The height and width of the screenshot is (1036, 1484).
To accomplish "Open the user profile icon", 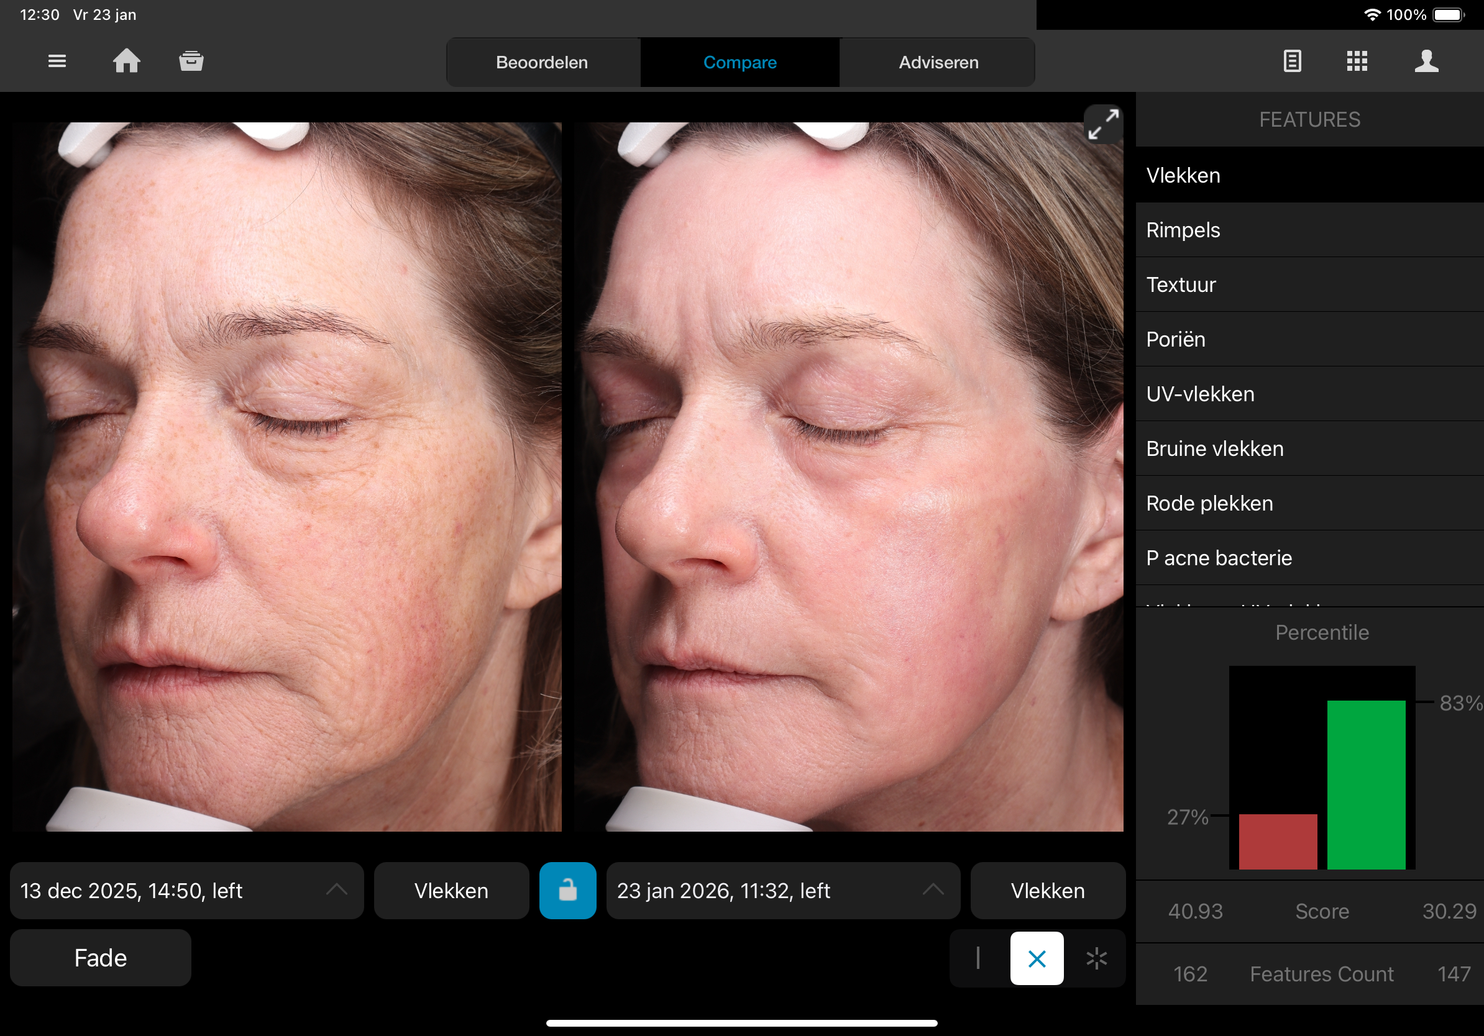I will (x=1426, y=61).
